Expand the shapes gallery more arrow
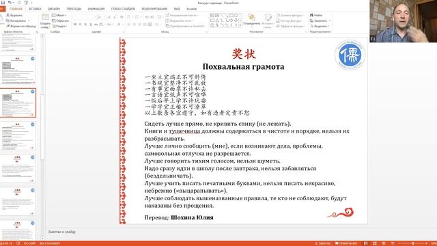 240,25
